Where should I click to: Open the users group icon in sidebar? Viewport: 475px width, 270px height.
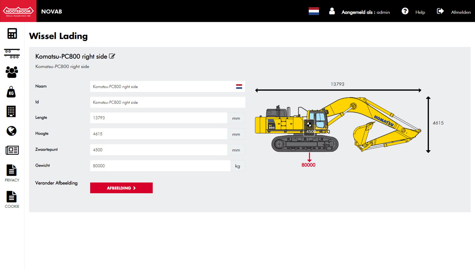click(12, 72)
